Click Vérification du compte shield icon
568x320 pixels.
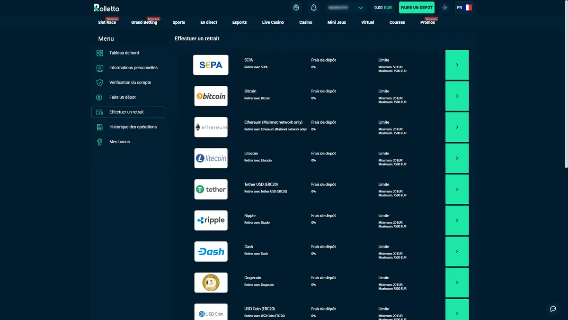coord(99,82)
